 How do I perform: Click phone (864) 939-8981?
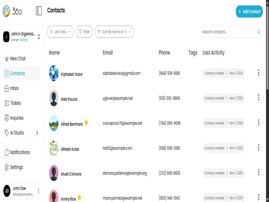169,73
